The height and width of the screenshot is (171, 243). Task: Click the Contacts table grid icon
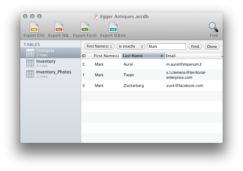click(30, 53)
